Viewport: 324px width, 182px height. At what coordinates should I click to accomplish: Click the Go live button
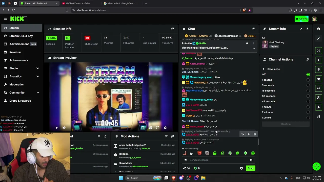[301, 19]
